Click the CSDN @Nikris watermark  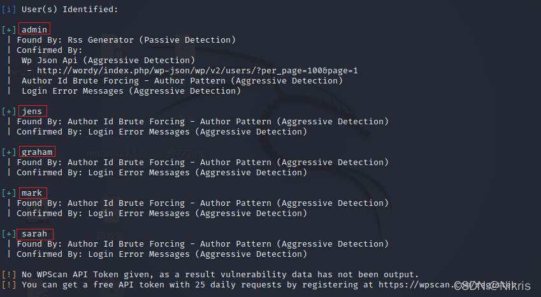pos(493,286)
